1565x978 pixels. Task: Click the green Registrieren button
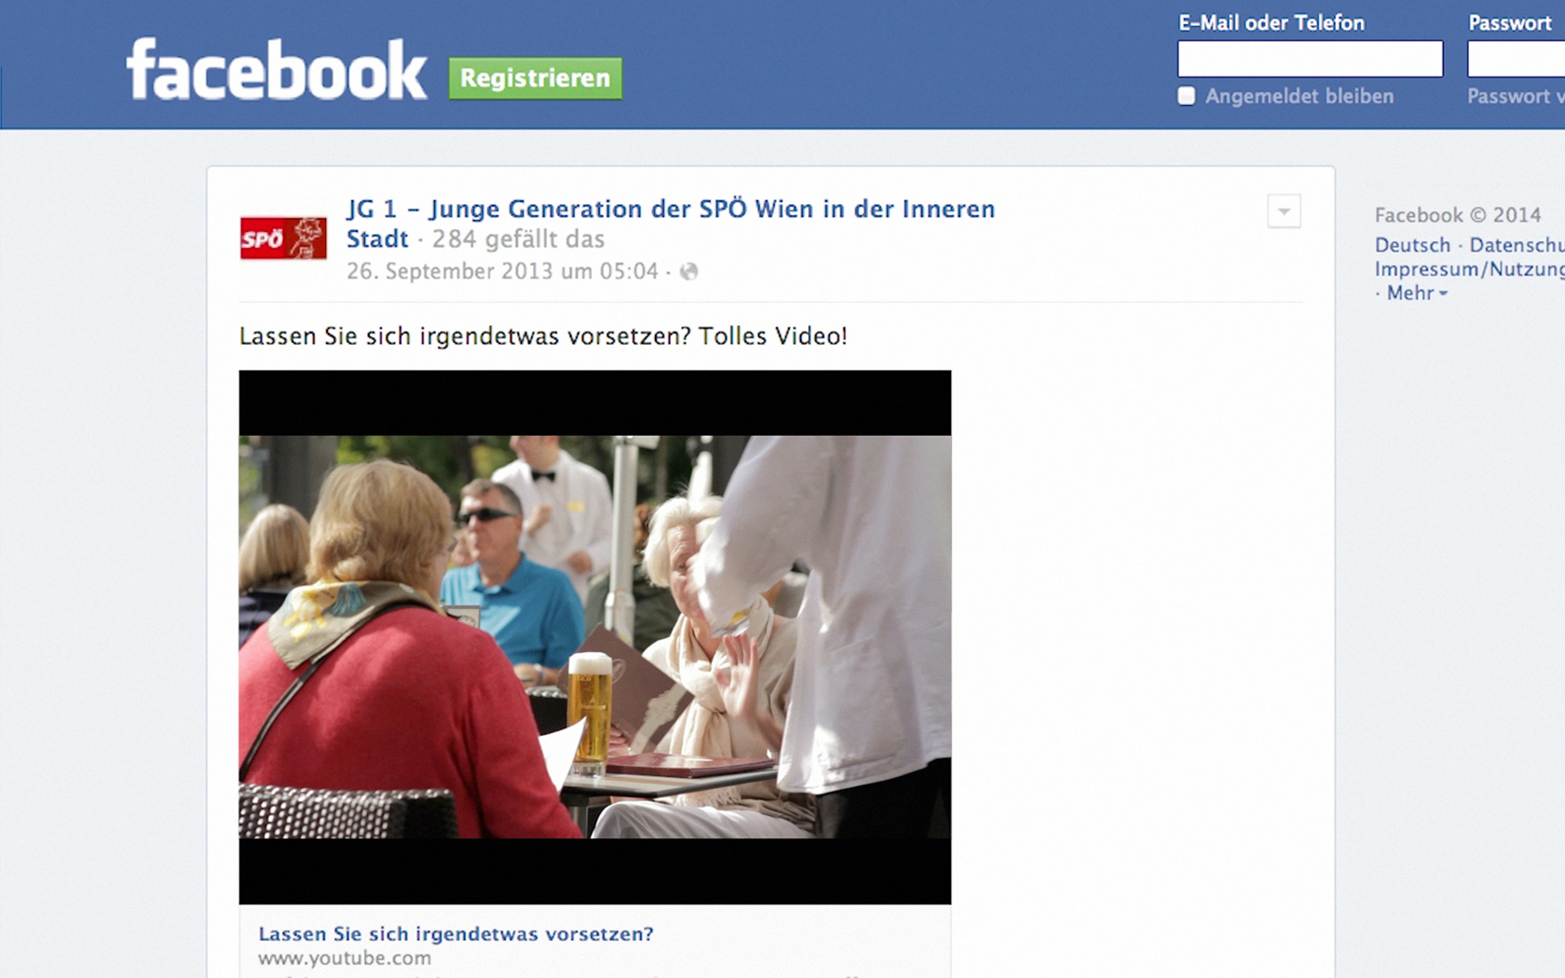click(536, 78)
